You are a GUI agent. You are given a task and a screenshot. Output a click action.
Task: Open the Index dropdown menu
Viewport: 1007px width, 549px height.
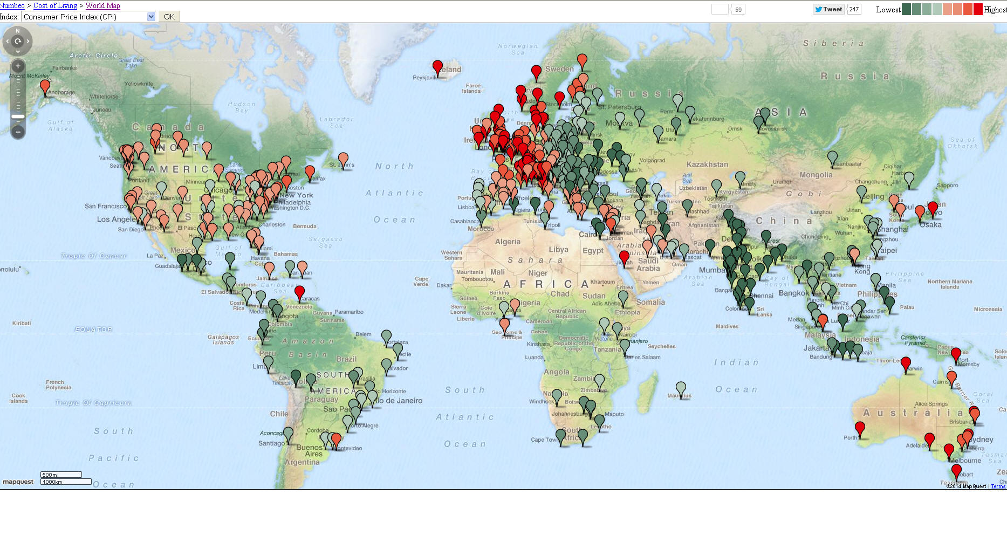[x=151, y=17]
